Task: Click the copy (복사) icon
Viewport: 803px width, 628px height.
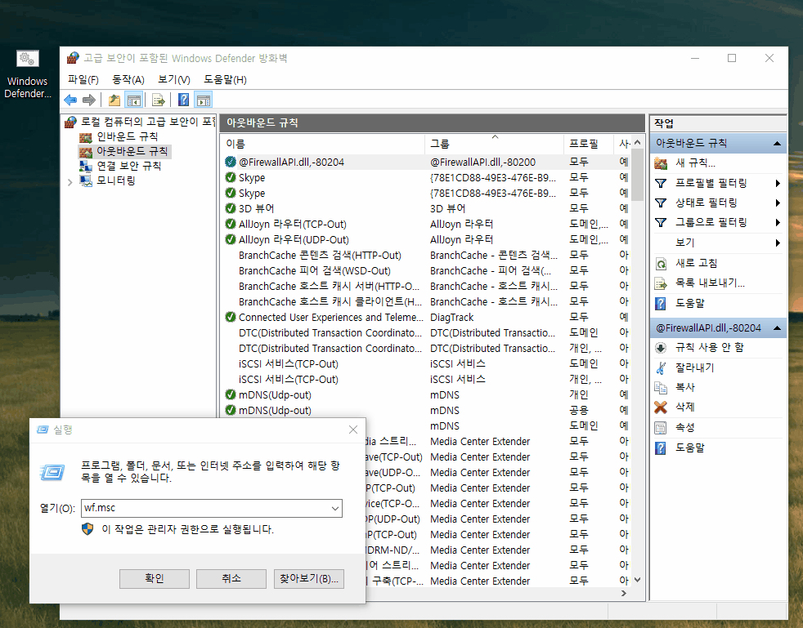Action: (x=662, y=388)
